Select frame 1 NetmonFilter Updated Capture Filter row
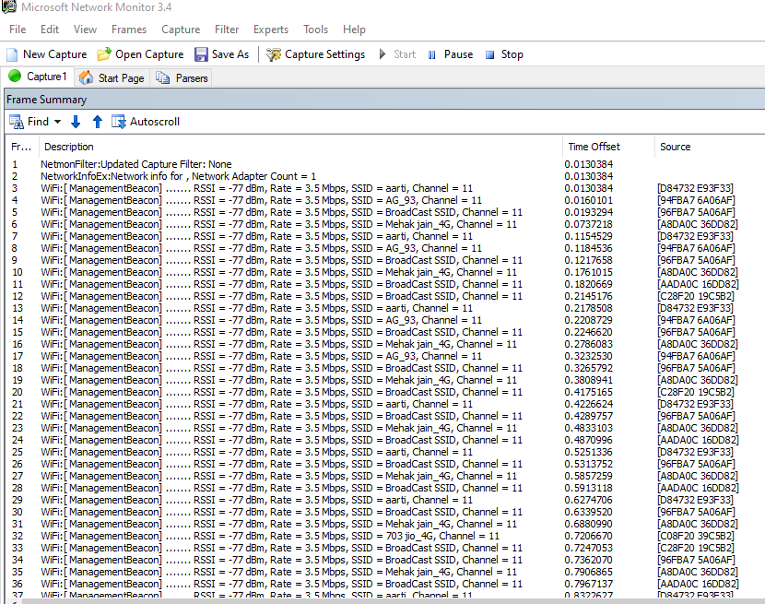765x604 pixels. (x=385, y=164)
